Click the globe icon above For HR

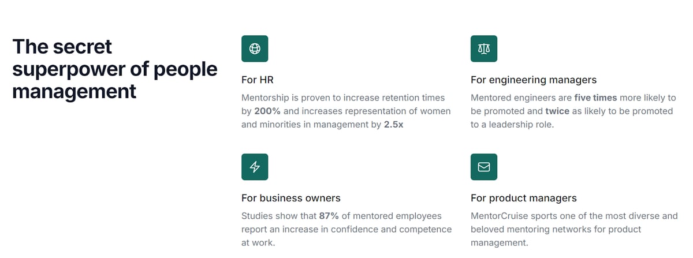(255, 48)
